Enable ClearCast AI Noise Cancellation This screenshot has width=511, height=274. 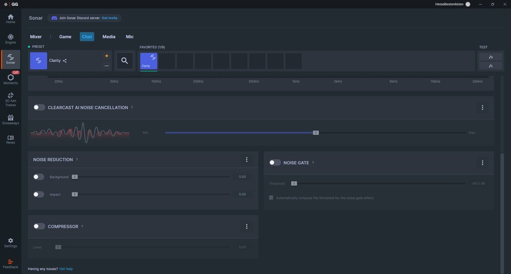[39, 107]
